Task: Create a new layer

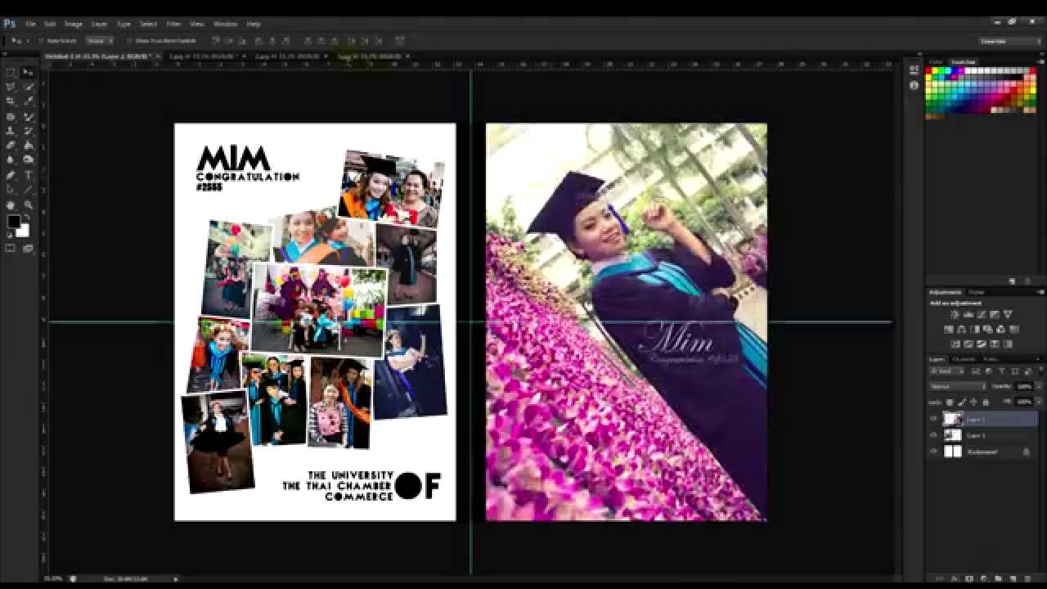Action: pos(1014,578)
